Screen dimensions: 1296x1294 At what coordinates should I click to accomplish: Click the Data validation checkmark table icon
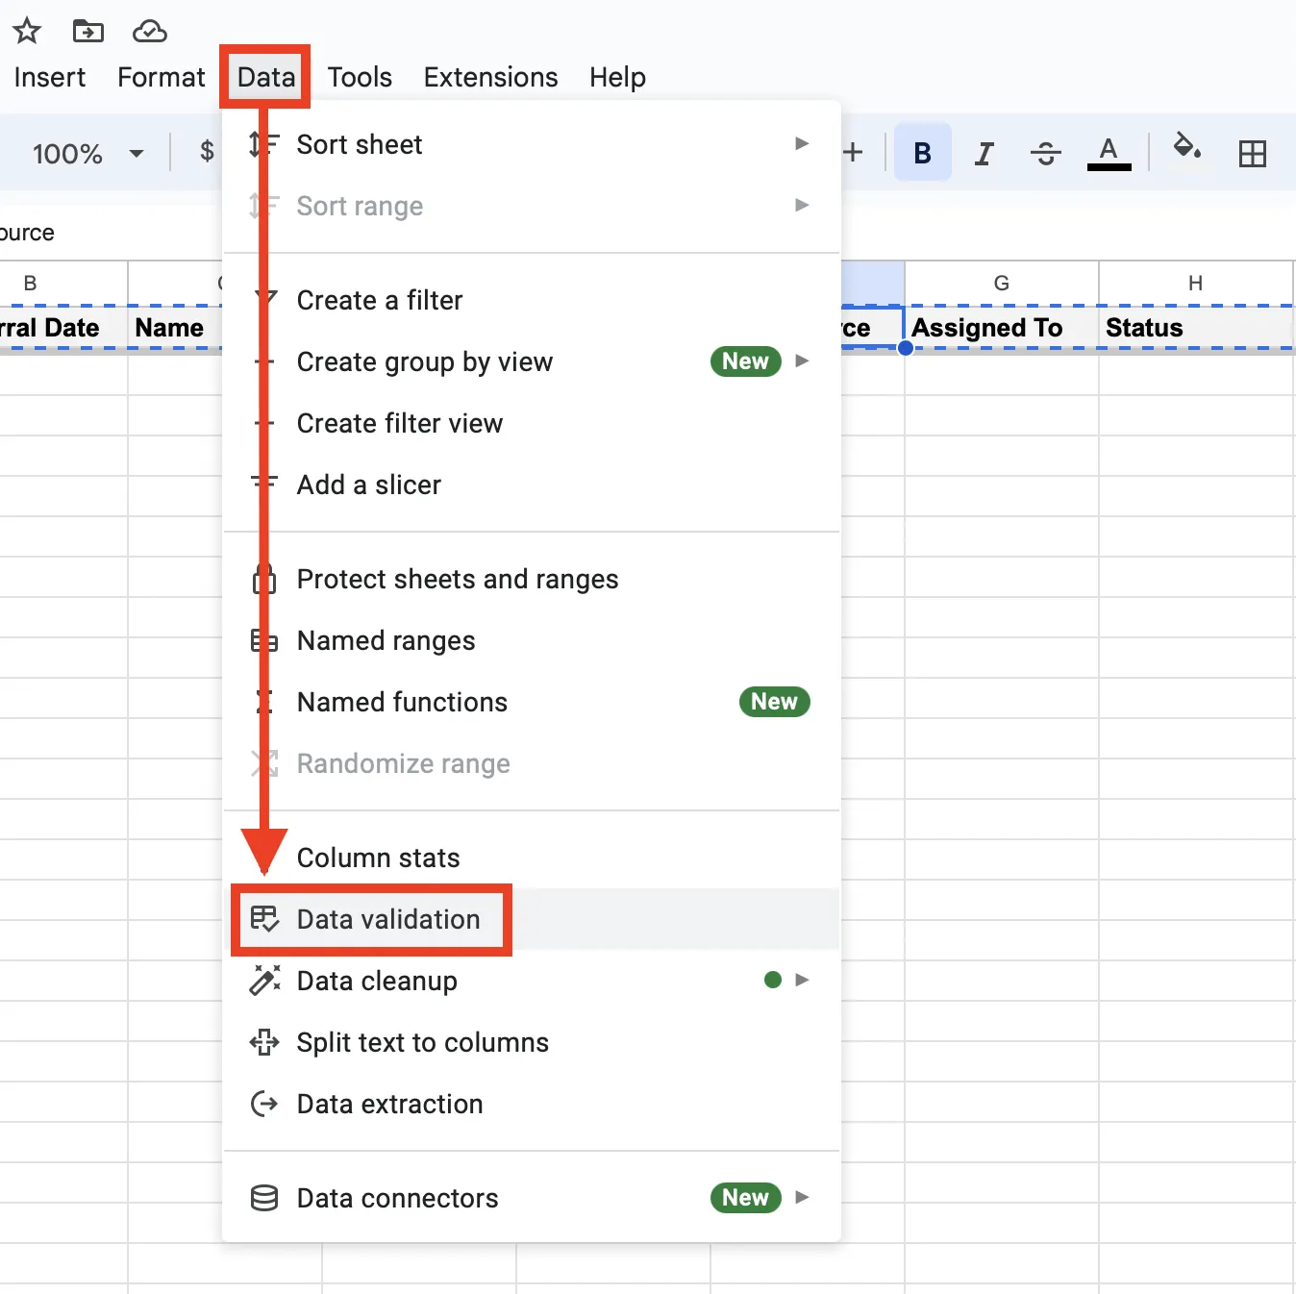click(x=264, y=919)
